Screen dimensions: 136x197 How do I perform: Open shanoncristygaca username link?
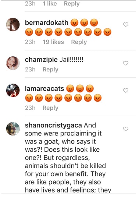pos(53,126)
